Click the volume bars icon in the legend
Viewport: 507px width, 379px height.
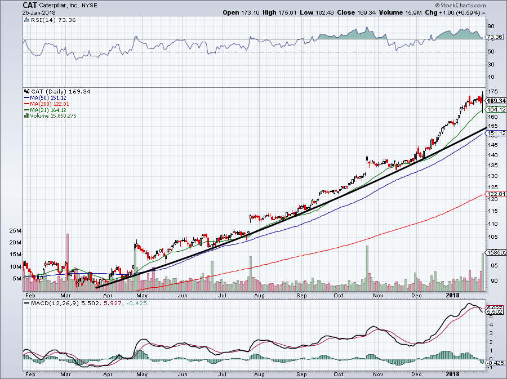[x=26, y=116]
